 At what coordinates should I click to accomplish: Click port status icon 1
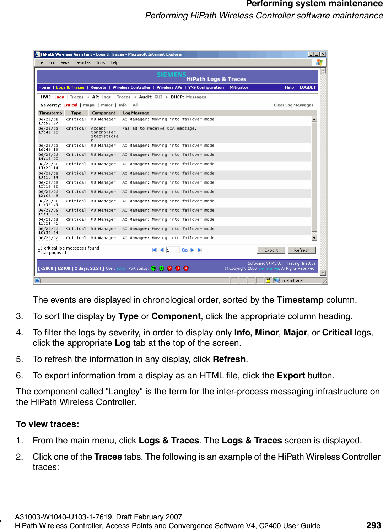(161, 268)
